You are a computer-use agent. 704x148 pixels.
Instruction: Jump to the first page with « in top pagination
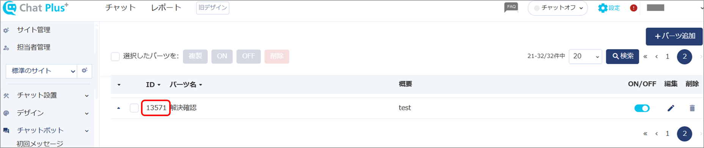point(645,57)
